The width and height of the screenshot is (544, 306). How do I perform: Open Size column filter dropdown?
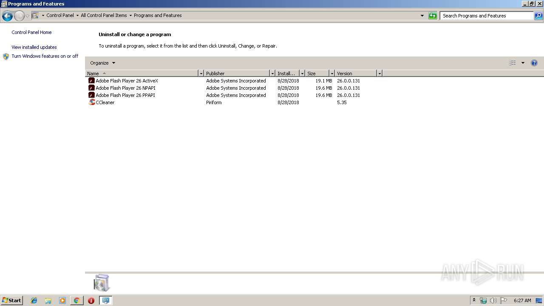(332, 74)
